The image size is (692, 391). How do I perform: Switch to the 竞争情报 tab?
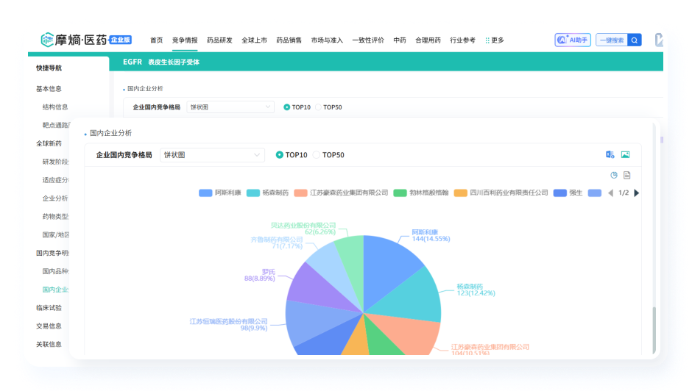(x=185, y=40)
